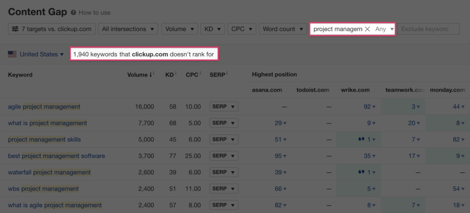This screenshot has height=213, width=470.
Task: Expand asana.com position 66 for wbs project management
Action: tap(280, 189)
